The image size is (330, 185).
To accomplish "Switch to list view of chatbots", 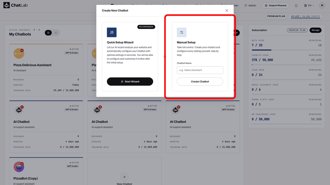I will (56, 33).
